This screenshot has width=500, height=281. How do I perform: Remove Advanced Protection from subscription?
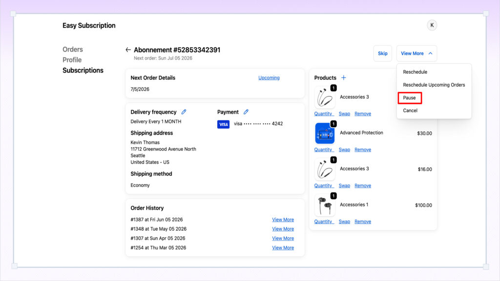363,149
